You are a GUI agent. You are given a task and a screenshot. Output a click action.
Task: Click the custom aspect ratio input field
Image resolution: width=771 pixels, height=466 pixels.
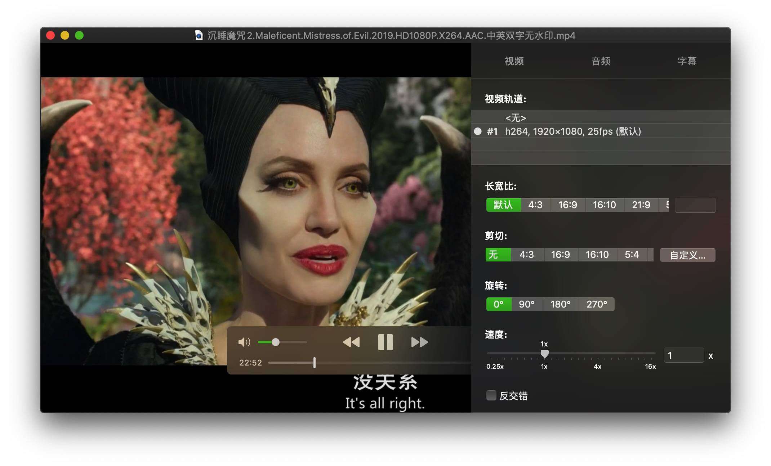click(695, 205)
